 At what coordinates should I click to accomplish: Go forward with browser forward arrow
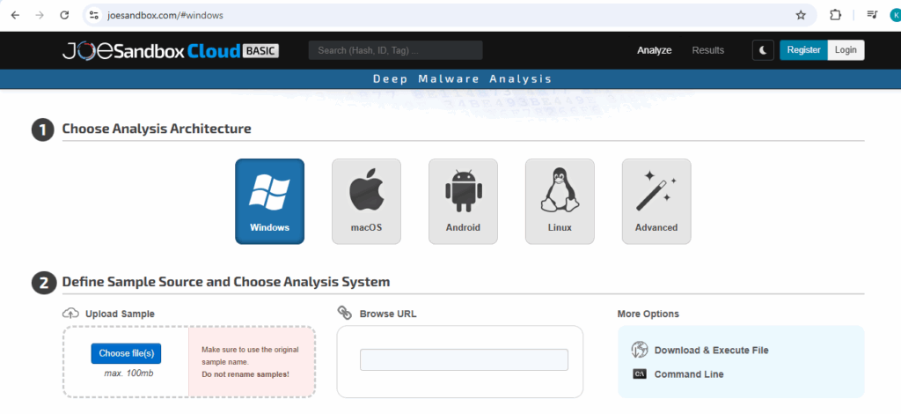point(40,16)
